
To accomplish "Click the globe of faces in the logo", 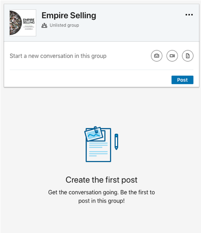I will tap(15, 23).
